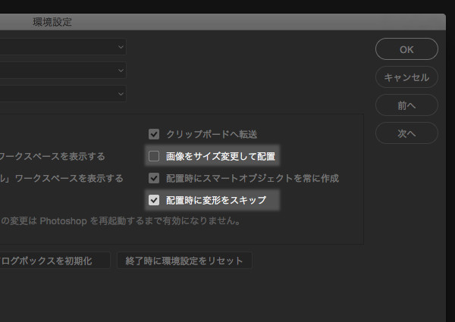This screenshot has height=322, width=455.
Task: Click the label text 画像をサイズ変更して配置
Action: 221,157
